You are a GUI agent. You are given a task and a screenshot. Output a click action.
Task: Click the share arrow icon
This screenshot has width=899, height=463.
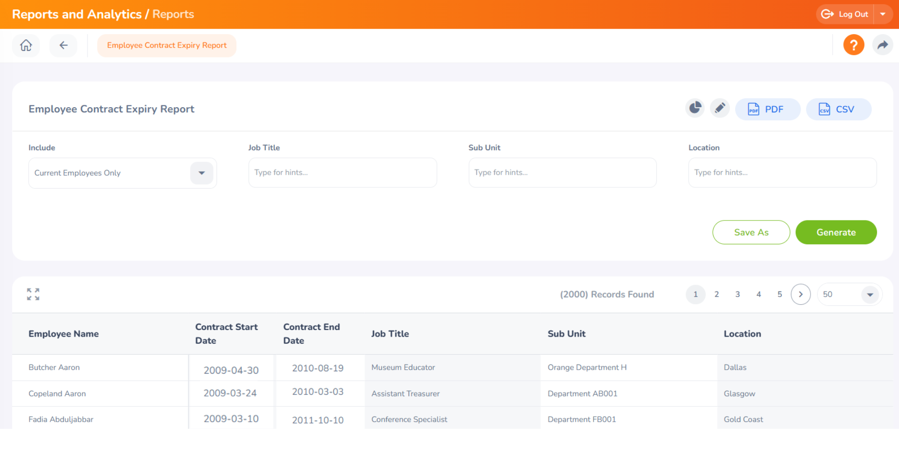click(883, 45)
